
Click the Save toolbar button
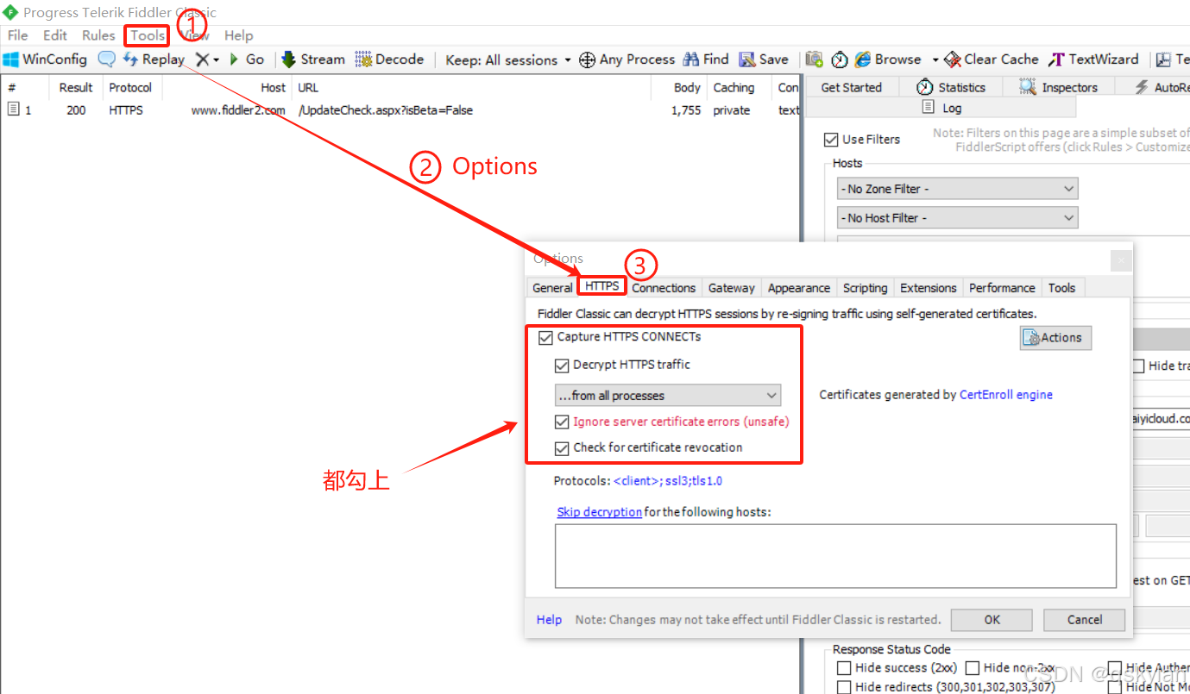coord(764,59)
